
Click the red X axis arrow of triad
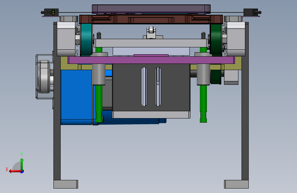click(15, 171)
